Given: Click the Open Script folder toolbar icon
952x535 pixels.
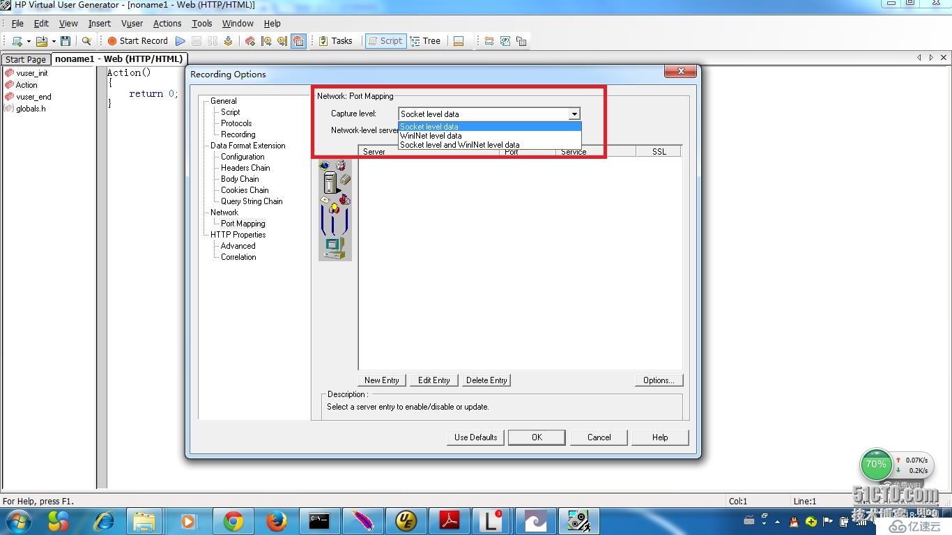Looking at the screenshot, I should coord(42,41).
